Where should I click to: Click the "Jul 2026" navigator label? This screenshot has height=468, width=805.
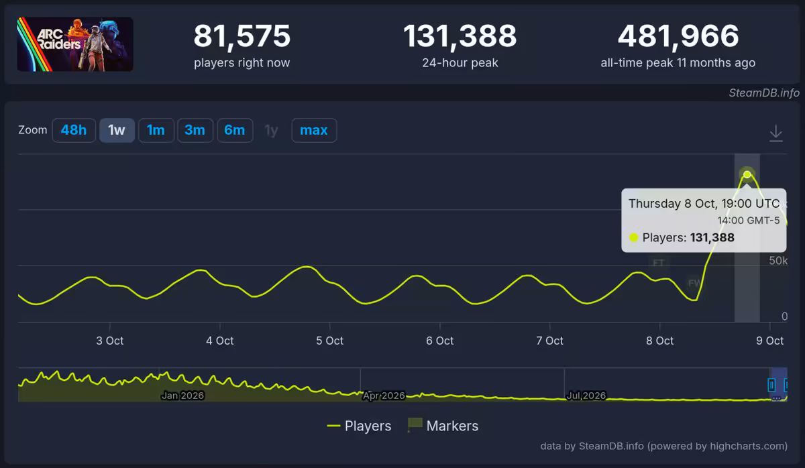click(x=586, y=396)
